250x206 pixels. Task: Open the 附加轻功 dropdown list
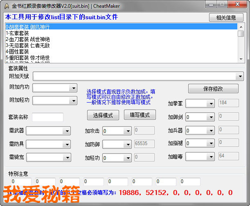[73, 101]
